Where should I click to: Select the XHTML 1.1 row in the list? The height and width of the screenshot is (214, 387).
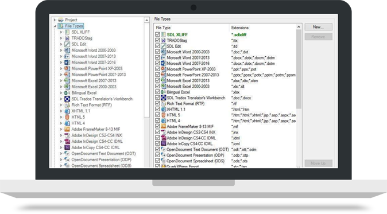pyautogui.click(x=225, y=109)
